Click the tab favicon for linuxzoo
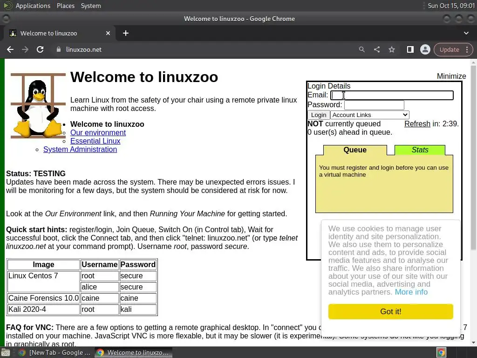The width and height of the screenshot is (477, 358). click(x=13, y=33)
